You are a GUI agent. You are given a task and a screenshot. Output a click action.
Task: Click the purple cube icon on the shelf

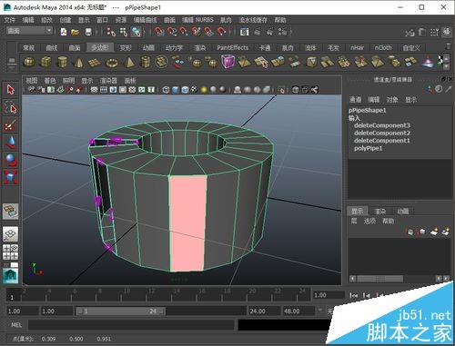tap(227, 62)
